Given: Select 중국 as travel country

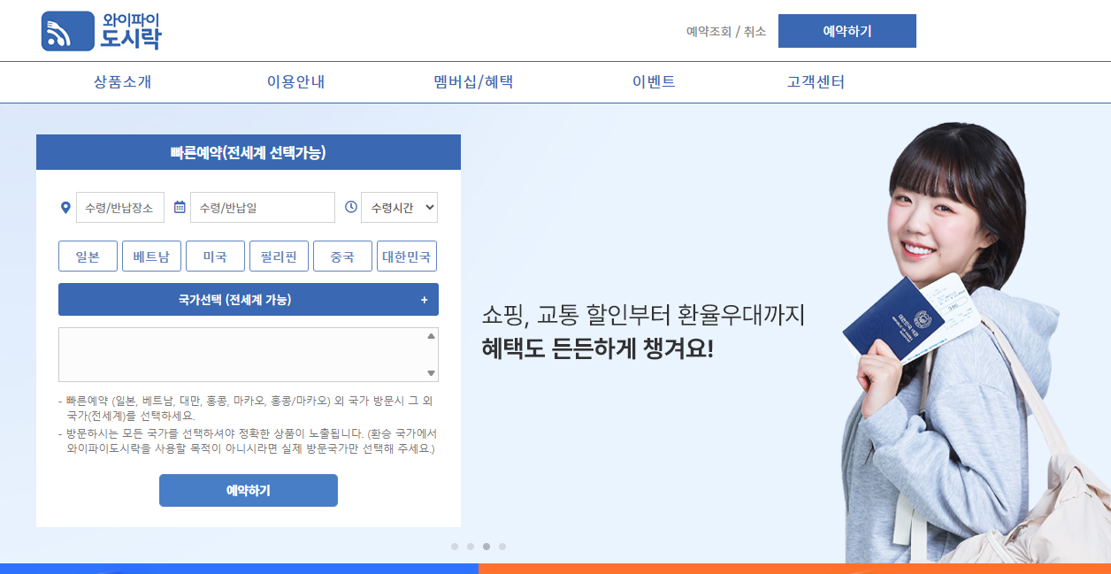Looking at the screenshot, I should (x=342, y=256).
